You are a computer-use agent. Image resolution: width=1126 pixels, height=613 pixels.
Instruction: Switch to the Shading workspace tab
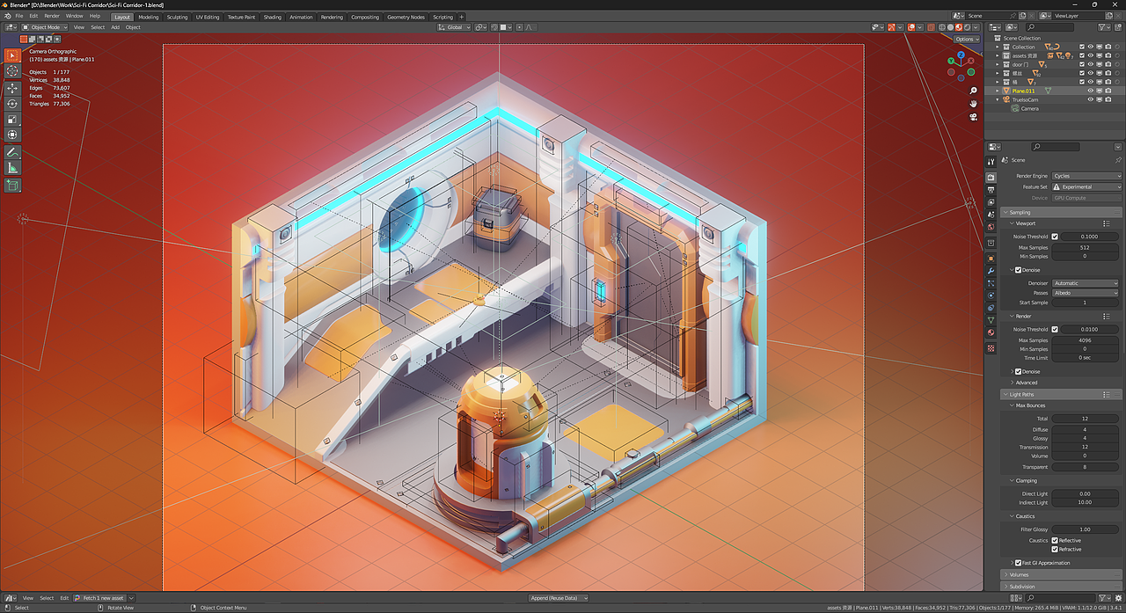pos(272,16)
